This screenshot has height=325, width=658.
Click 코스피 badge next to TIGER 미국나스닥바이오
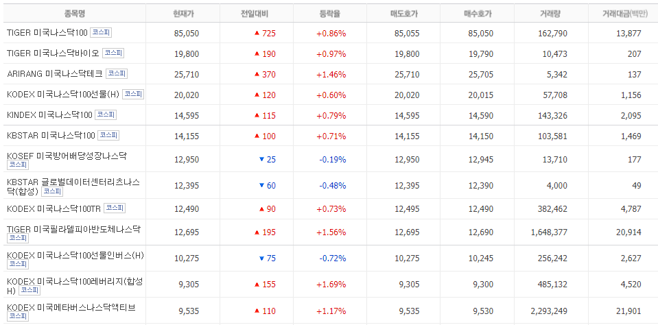(x=113, y=53)
